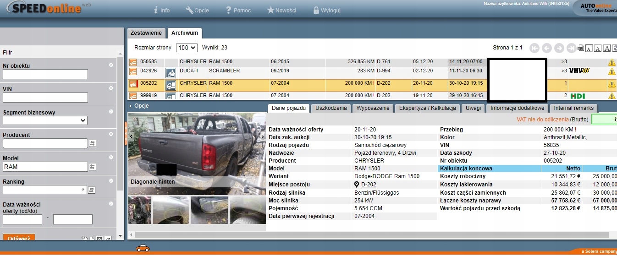Open the Segment biznesowy dropdown
The height and width of the screenshot is (256, 617).
coord(45,120)
